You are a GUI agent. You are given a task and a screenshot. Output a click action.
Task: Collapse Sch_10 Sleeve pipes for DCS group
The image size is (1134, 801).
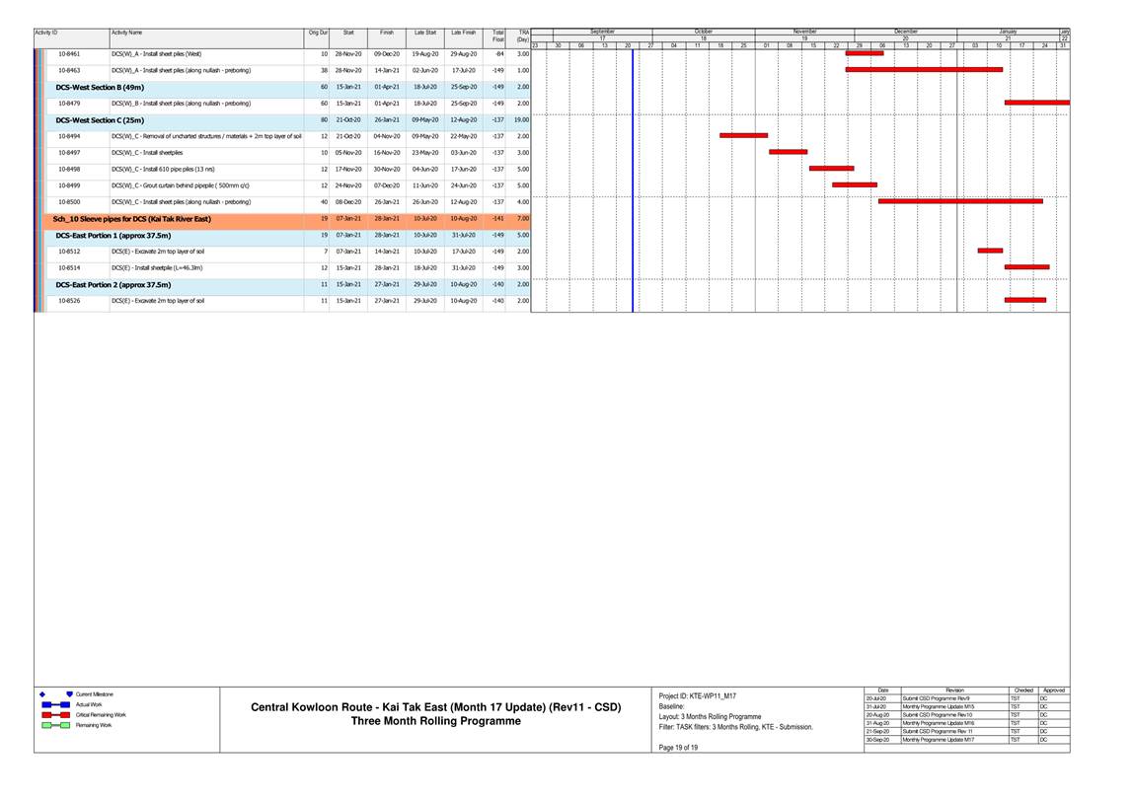[131, 219]
